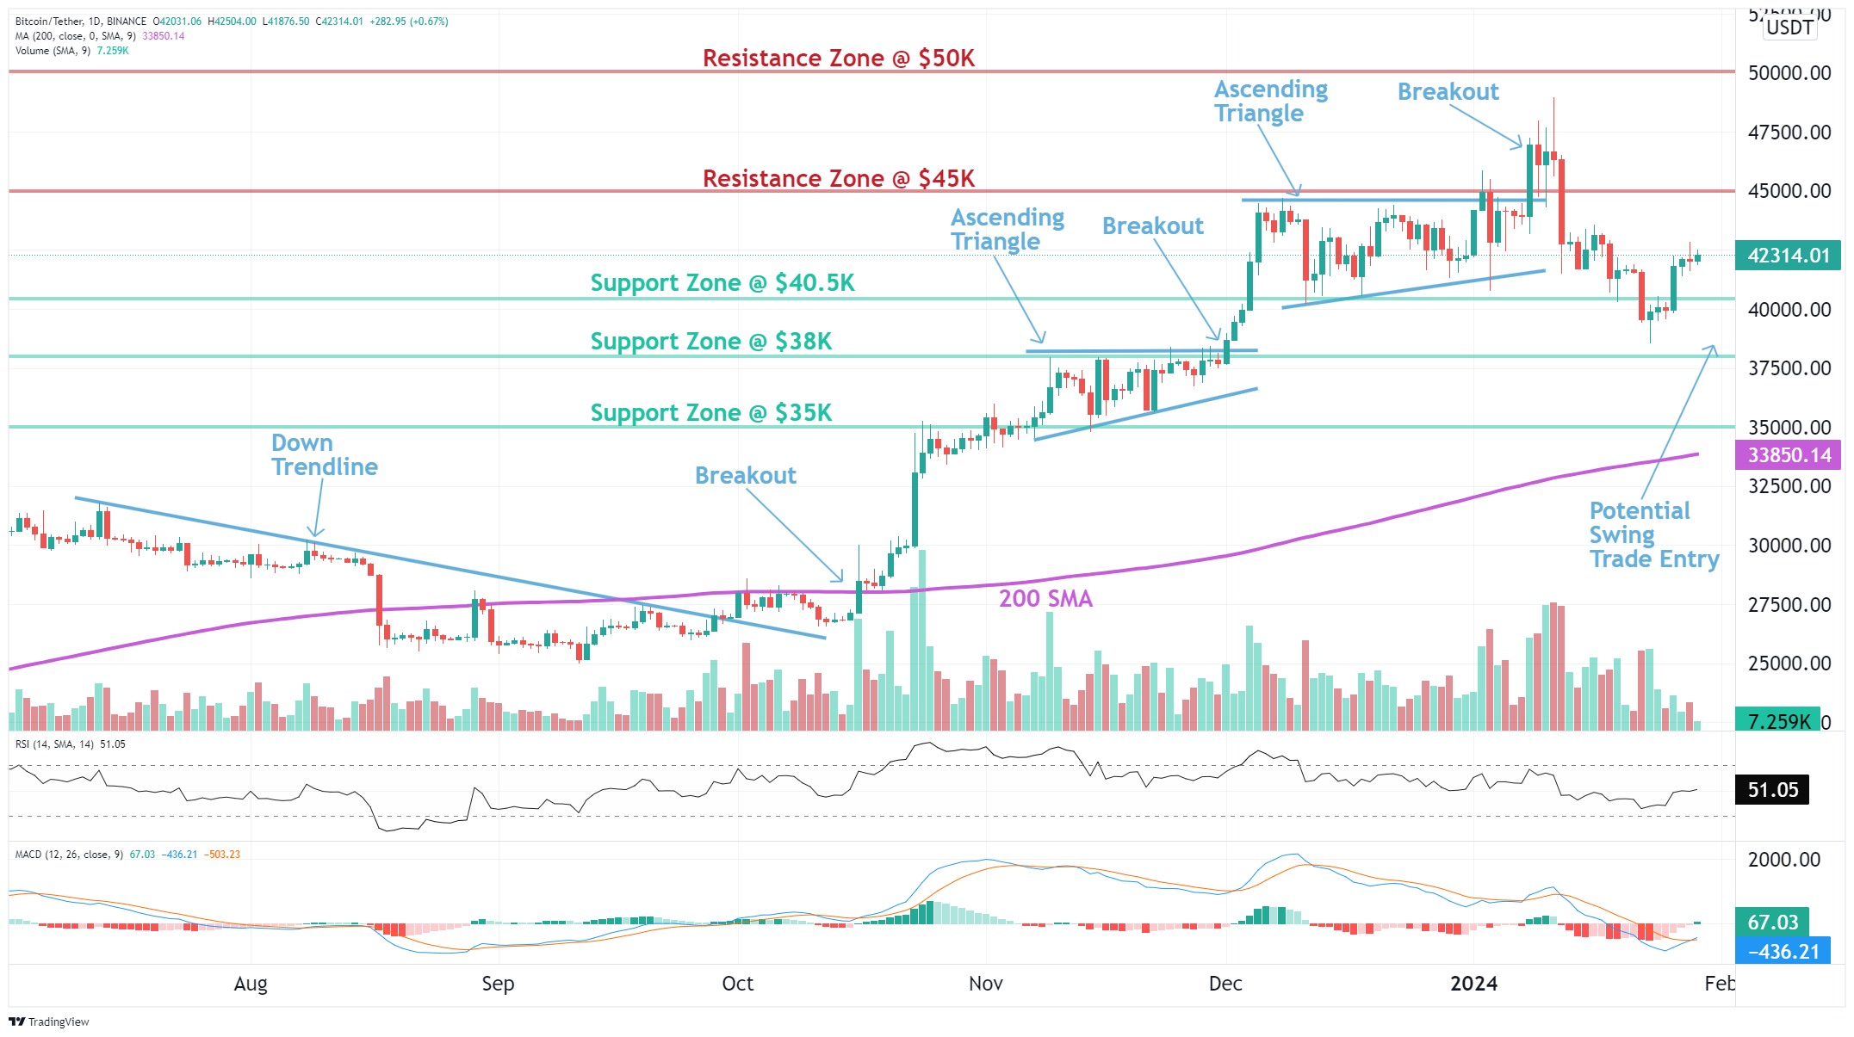Viewport: 1854px width, 1037px height.
Task: Click 50000.00 on the price axis
Action: click(x=1789, y=73)
